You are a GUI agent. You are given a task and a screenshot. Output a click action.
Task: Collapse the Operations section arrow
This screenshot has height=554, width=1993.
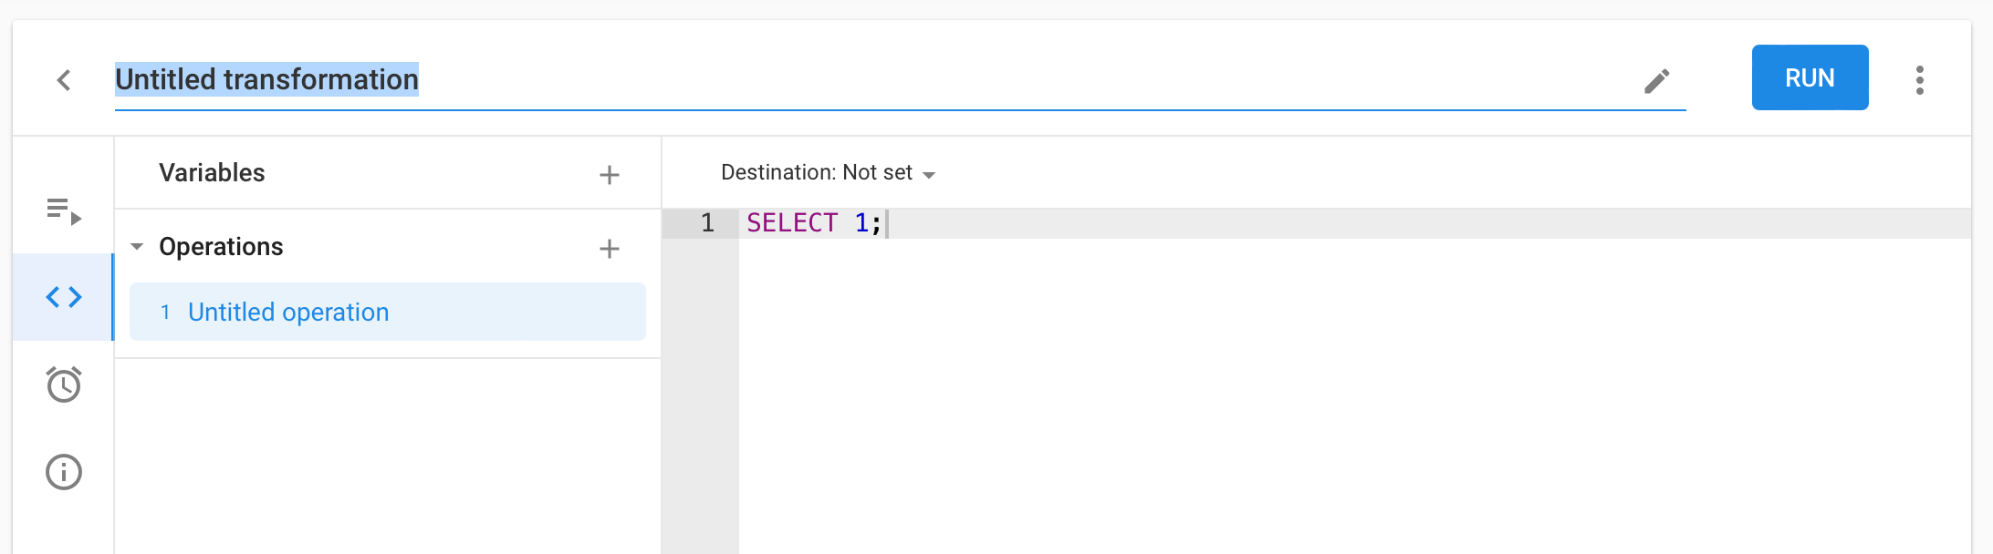[137, 247]
